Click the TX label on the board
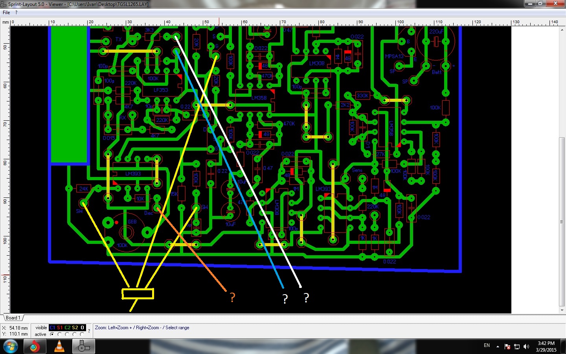This screenshot has width=566, height=354. 118,40
